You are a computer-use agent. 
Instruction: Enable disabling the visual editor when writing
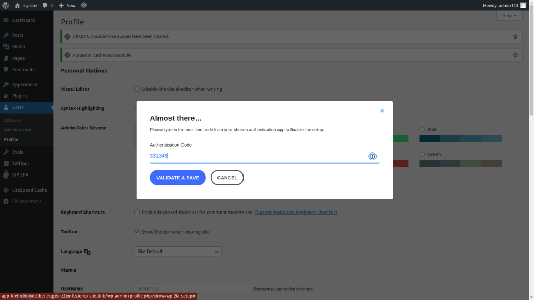coord(137,89)
